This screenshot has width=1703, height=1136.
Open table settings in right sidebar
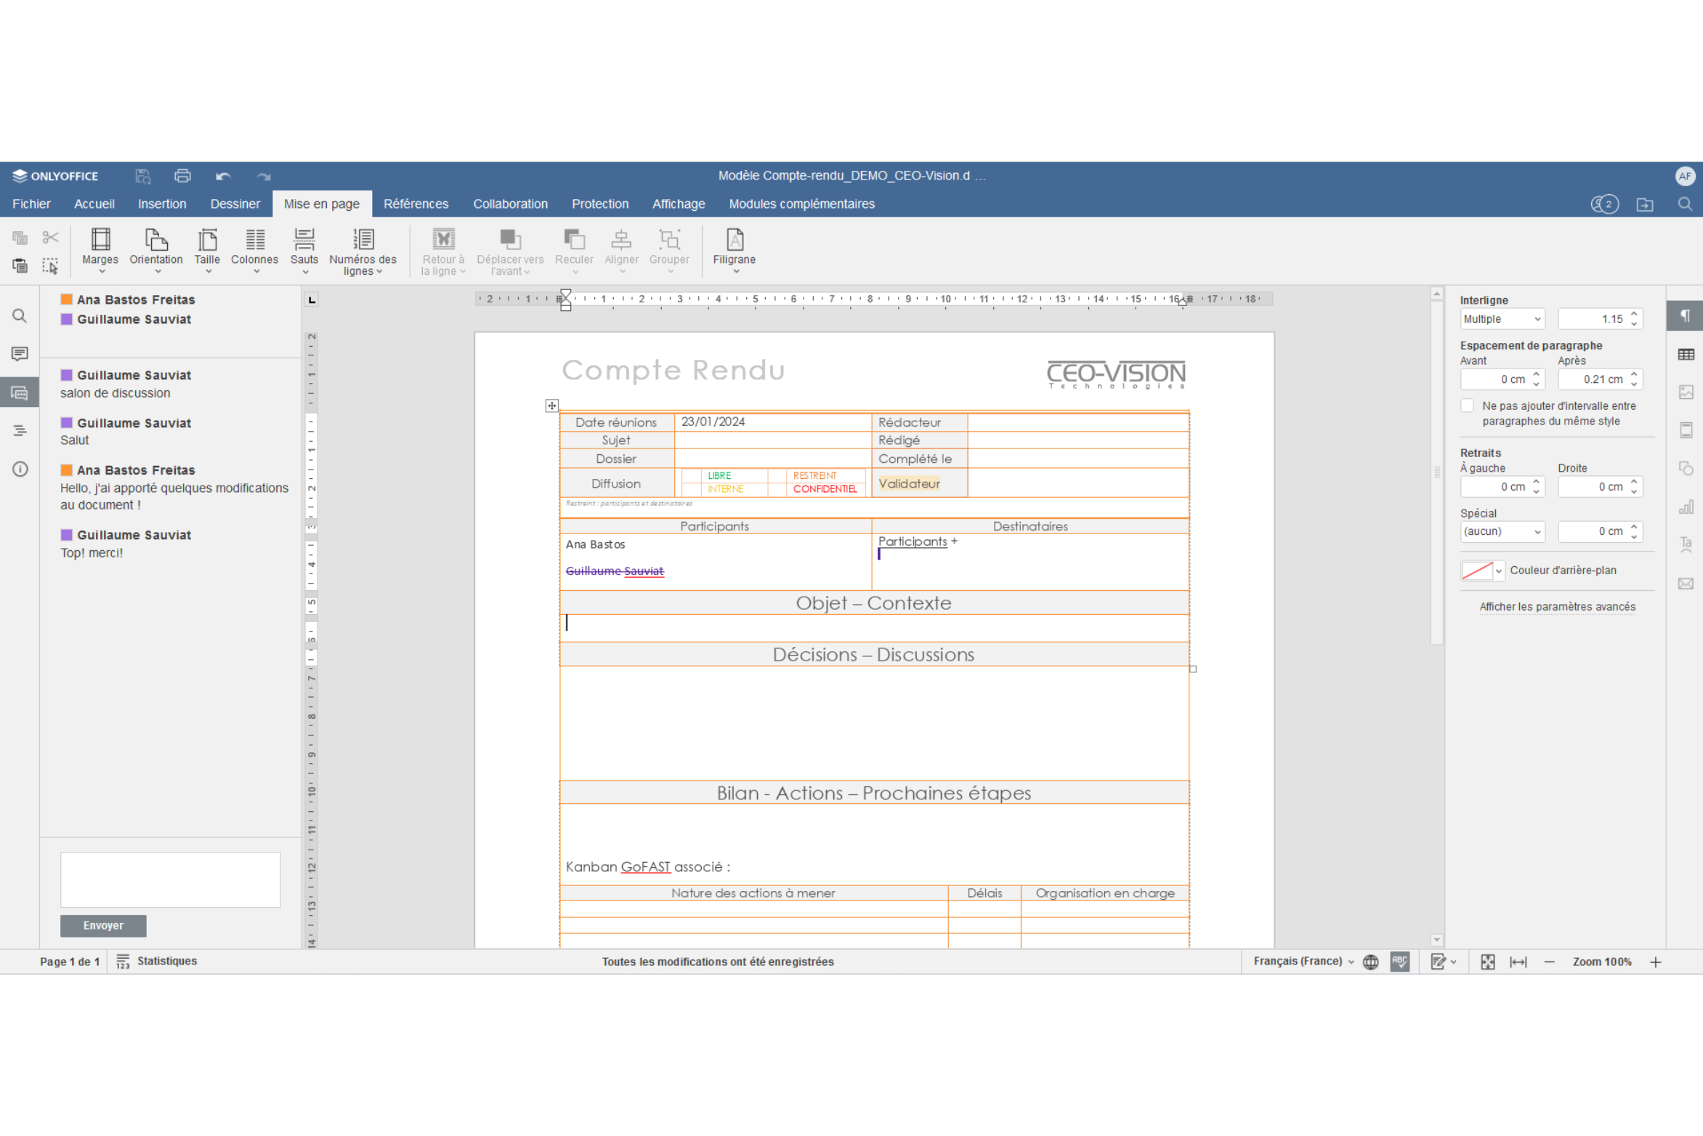(x=1685, y=355)
